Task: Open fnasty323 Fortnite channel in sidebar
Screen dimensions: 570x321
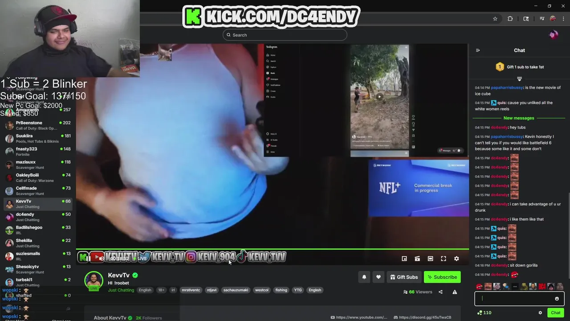Action: [38, 152]
